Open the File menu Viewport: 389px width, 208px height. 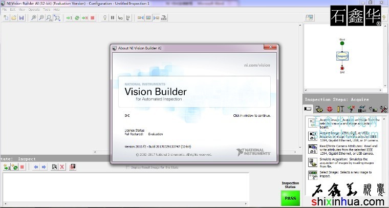coord(4,10)
